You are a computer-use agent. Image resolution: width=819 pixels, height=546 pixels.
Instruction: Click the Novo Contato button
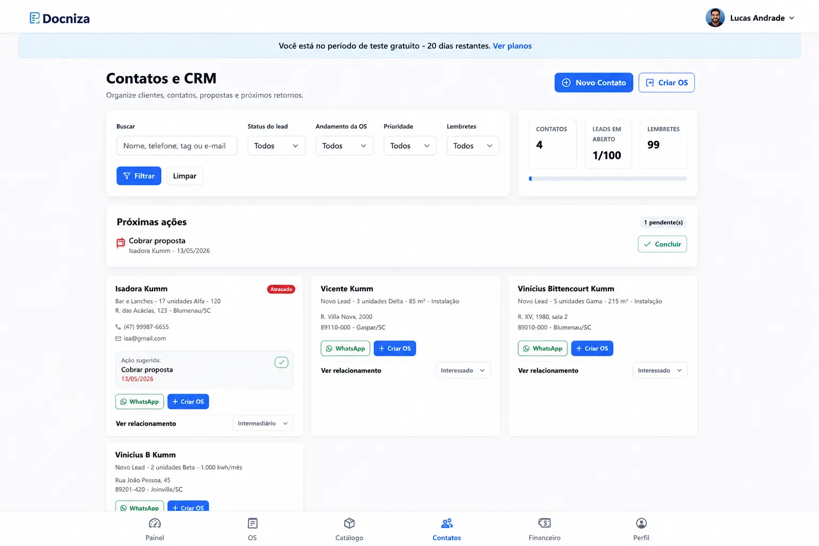[x=594, y=83]
